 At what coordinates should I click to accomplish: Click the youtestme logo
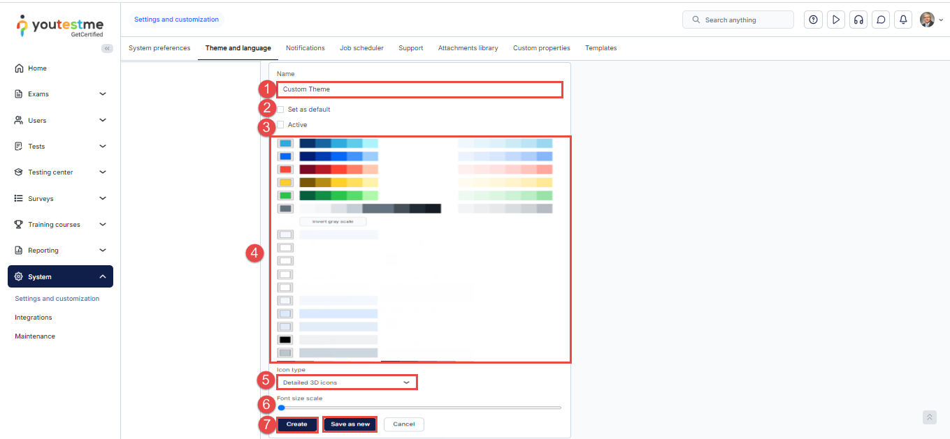coord(59,27)
